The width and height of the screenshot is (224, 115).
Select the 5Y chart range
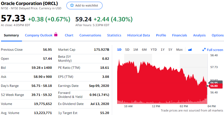pyautogui.click(x=170, y=50)
